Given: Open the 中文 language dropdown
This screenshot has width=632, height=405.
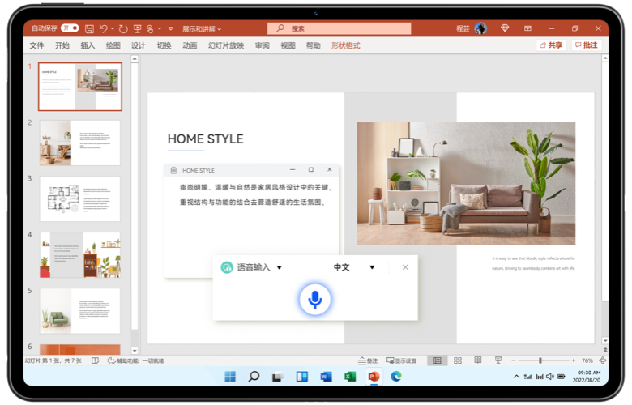Looking at the screenshot, I should [x=372, y=267].
